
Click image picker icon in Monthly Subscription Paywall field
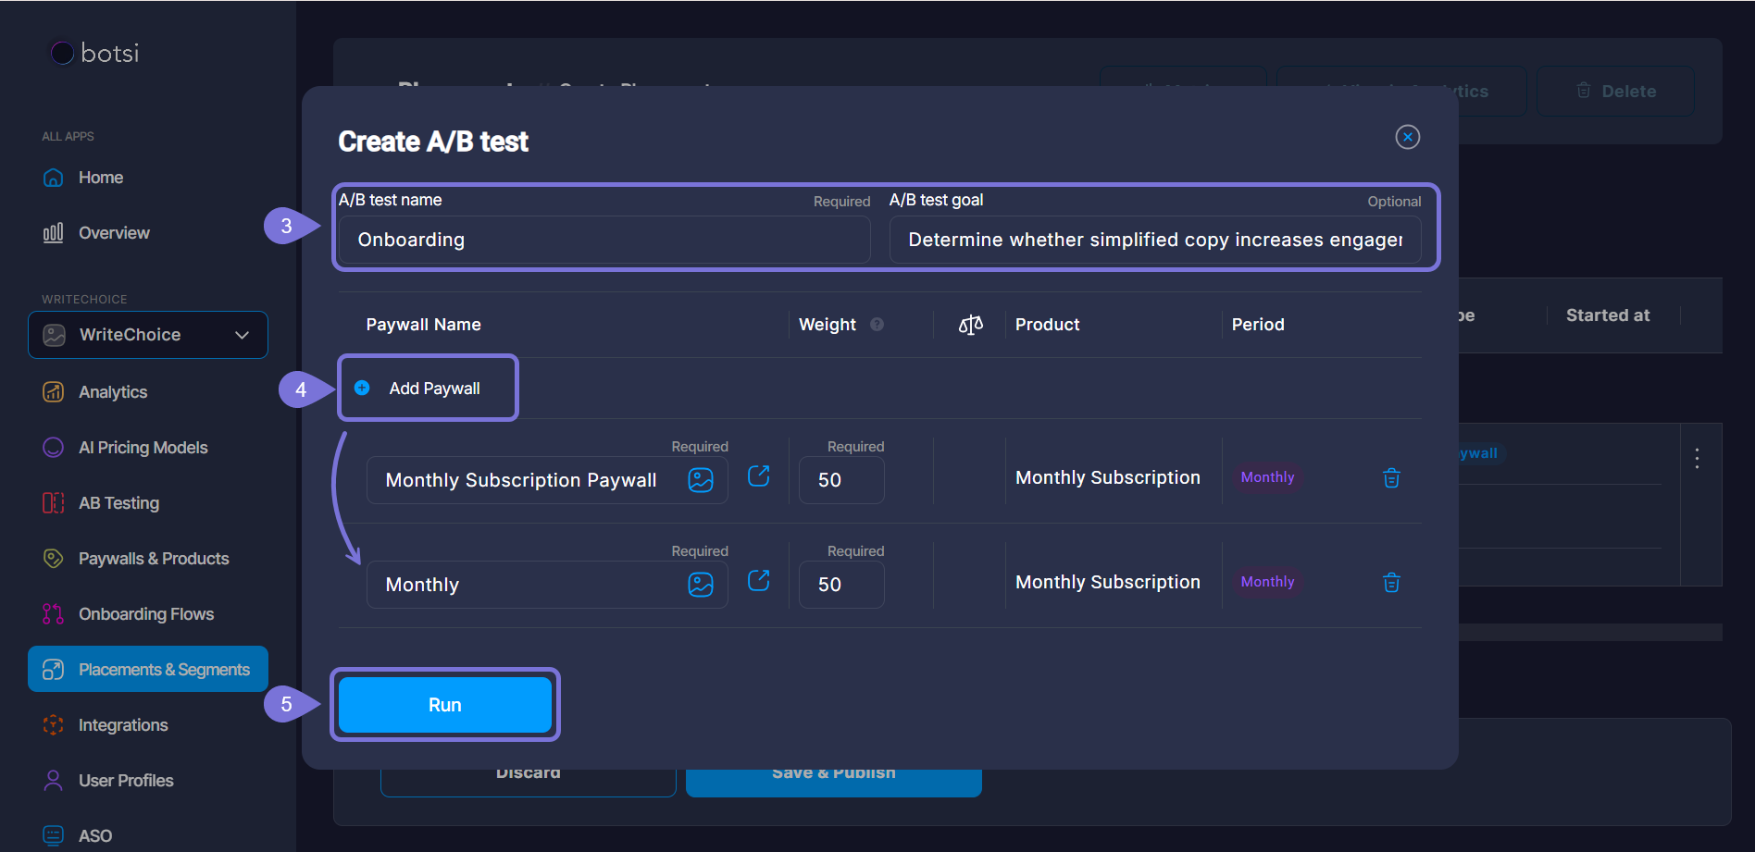click(701, 480)
